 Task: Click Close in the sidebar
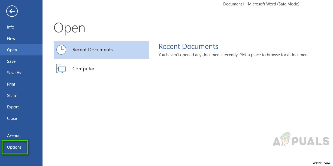click(x=12, y=118)
